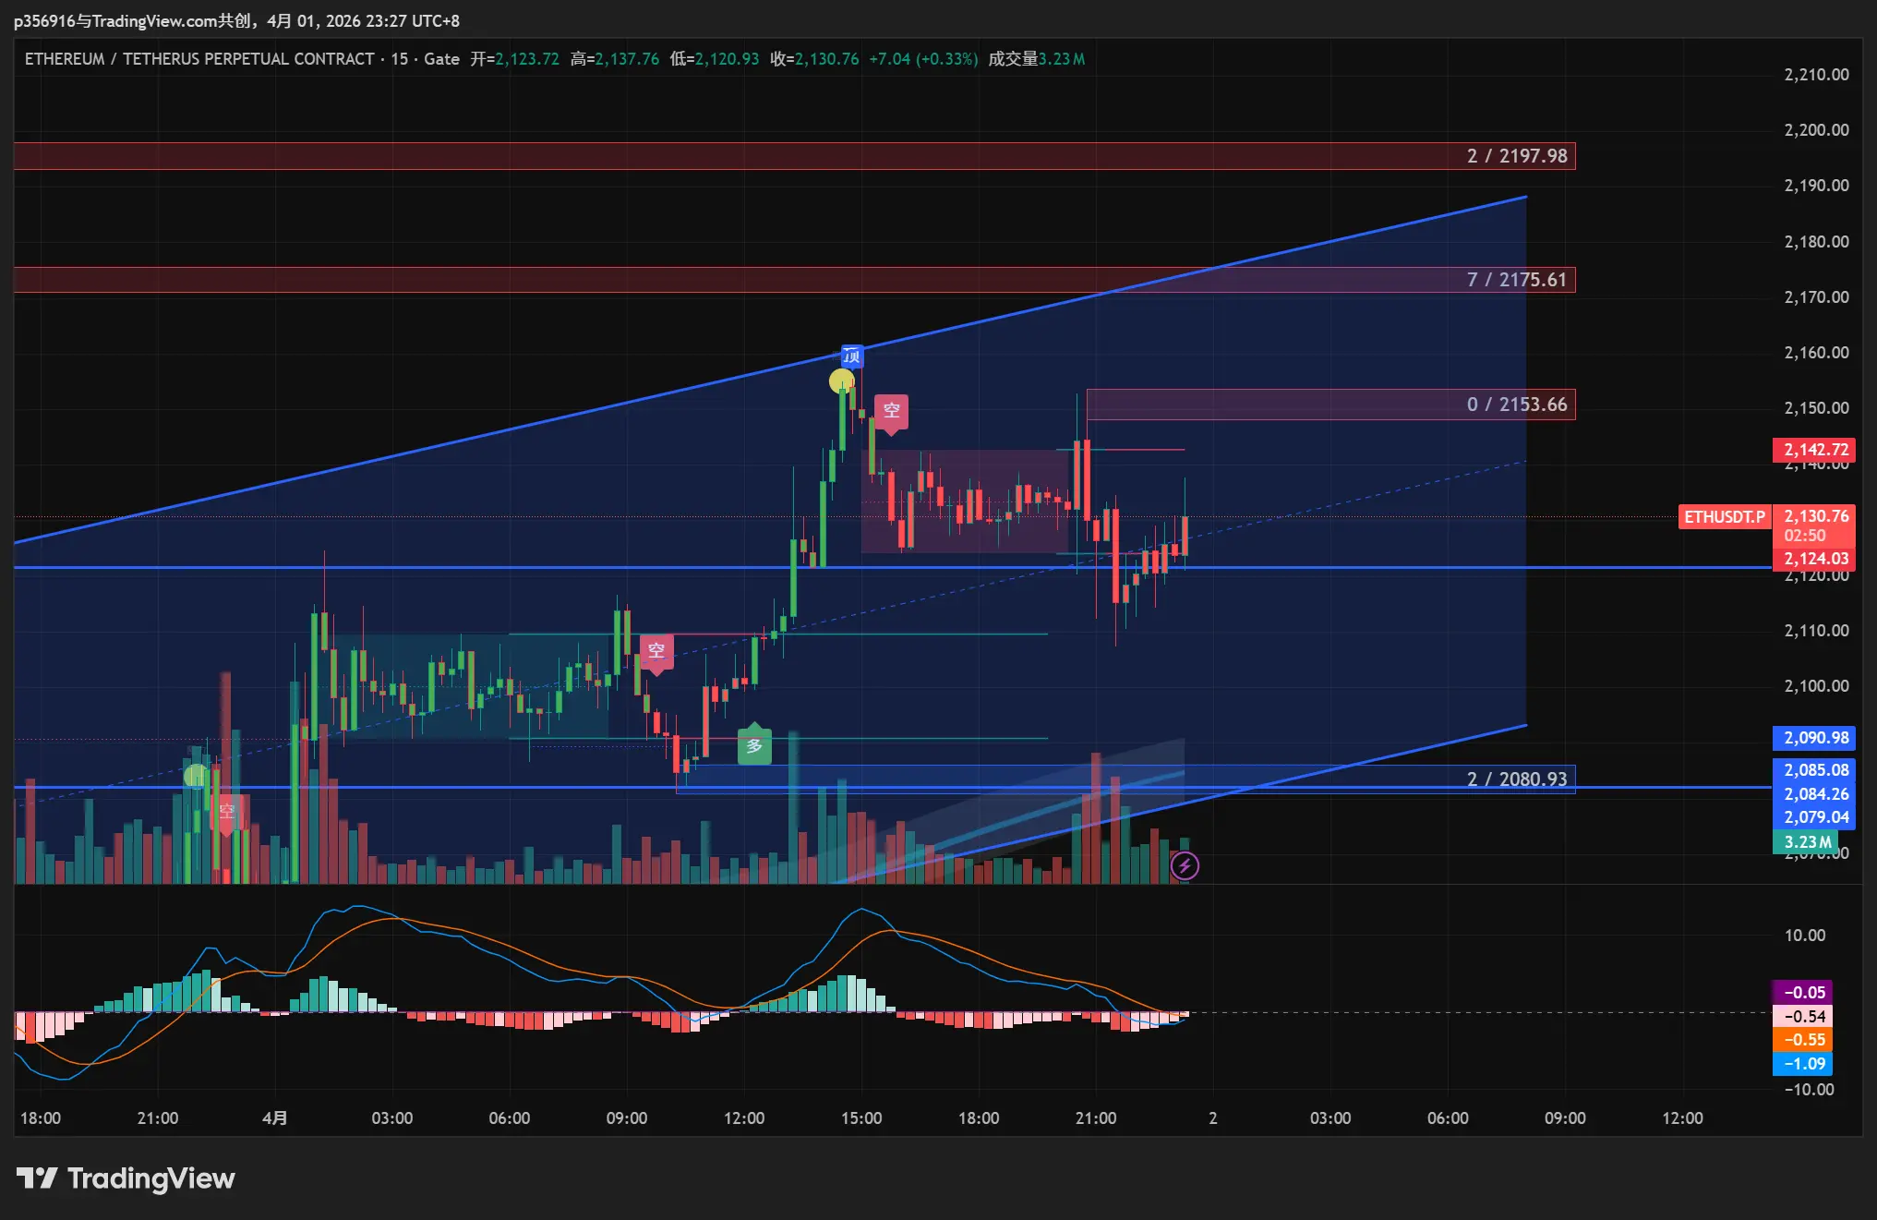The image size is (1877, 1220).
Task: Click the orange -0.55 indicator value tag
Action: (1803, 1040)
